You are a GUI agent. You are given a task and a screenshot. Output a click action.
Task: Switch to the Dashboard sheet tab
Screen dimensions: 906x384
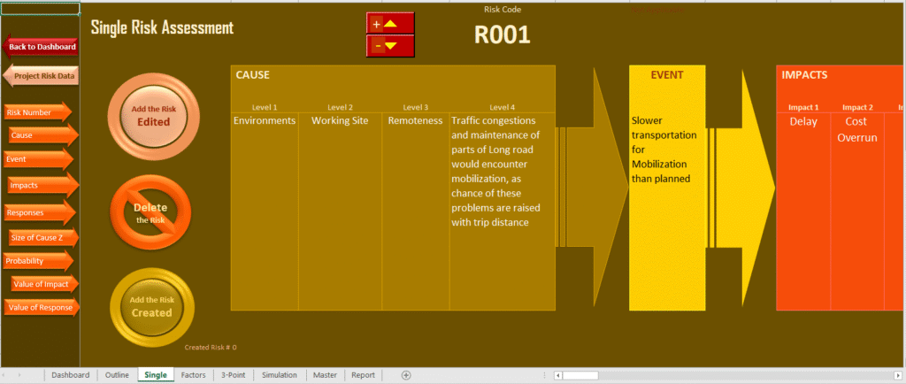pyautogui.click(x=70, y=375)
